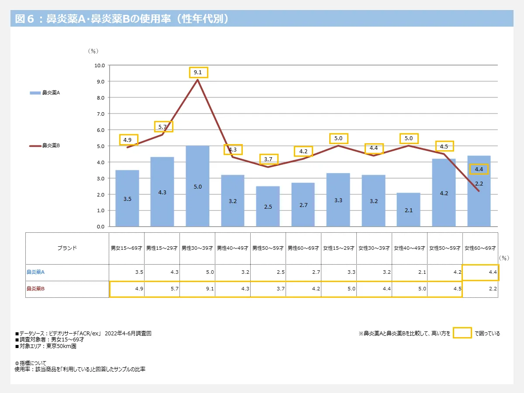Click the red 鼻炎薬B table row header
Viewport: 524px width, 393px height.
coord(67,289)
